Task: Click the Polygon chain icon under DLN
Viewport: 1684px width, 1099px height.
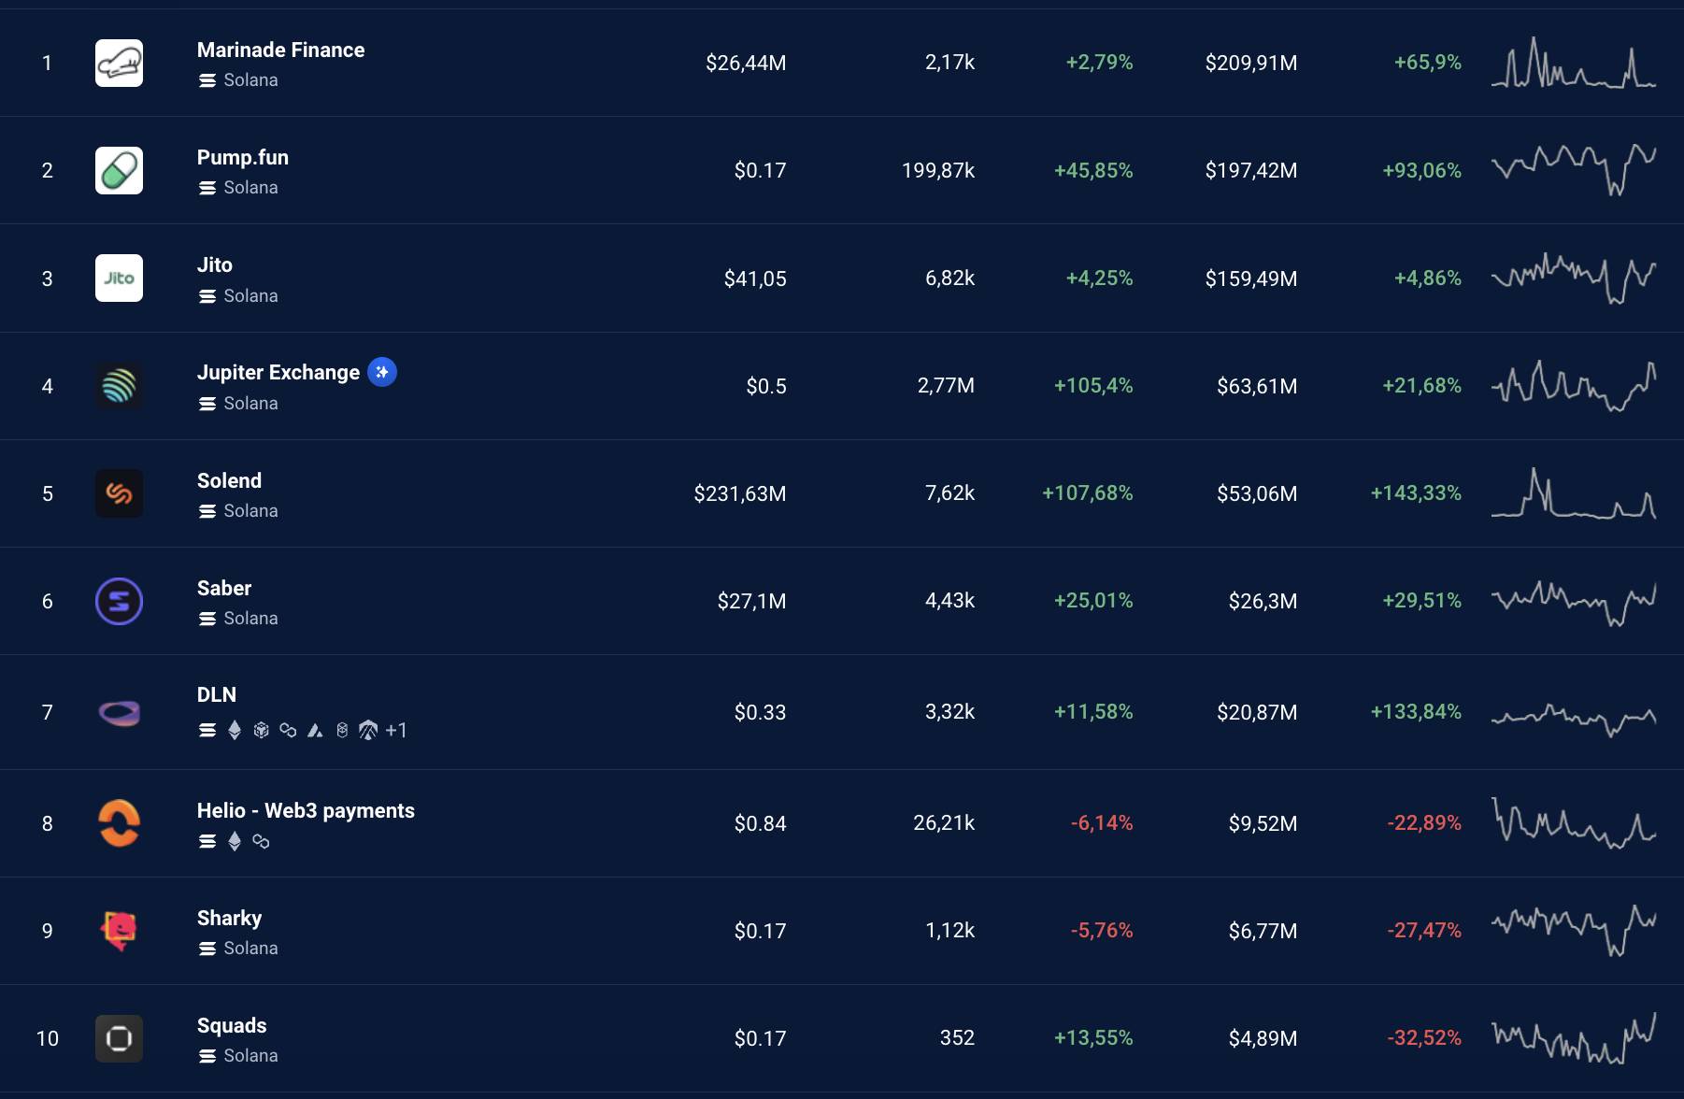Action: pyautogui.click(x=288, y=730)
